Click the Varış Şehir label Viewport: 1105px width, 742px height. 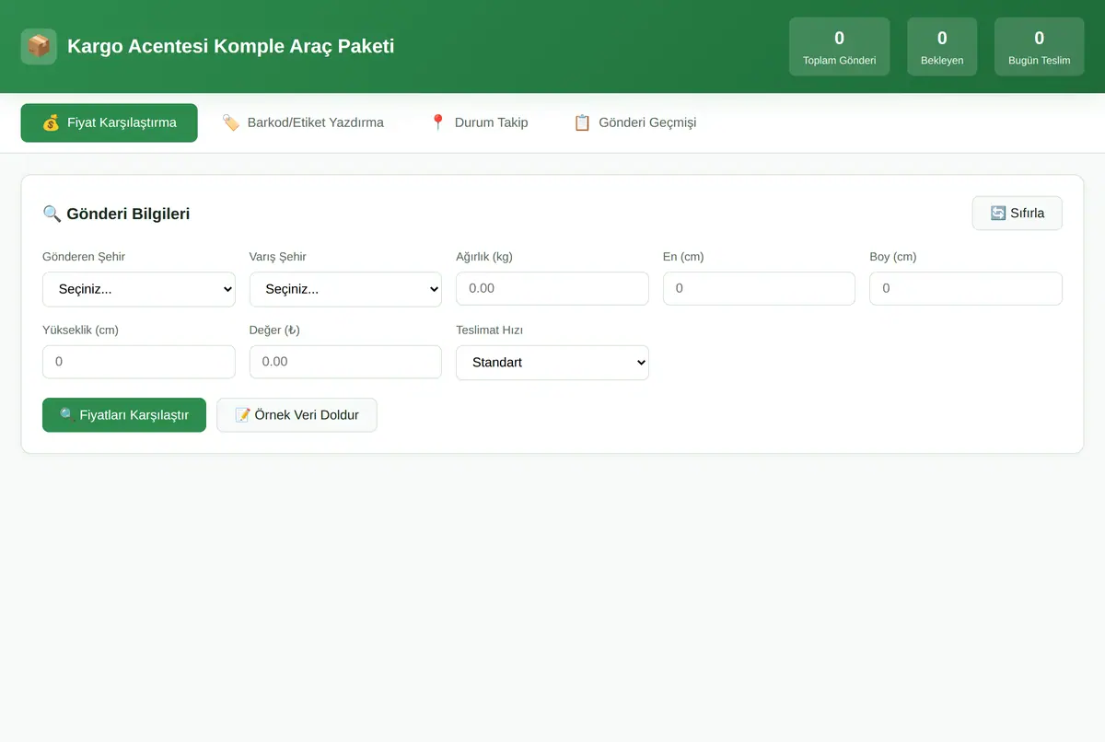click(x=278, y=257)
